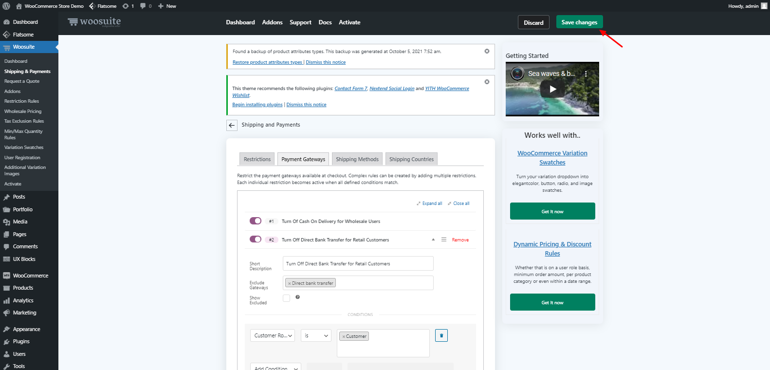This screenshot has width=770, height=370.
Task: Open the Contact Form 7 plugin link
Action: (351, 89)
